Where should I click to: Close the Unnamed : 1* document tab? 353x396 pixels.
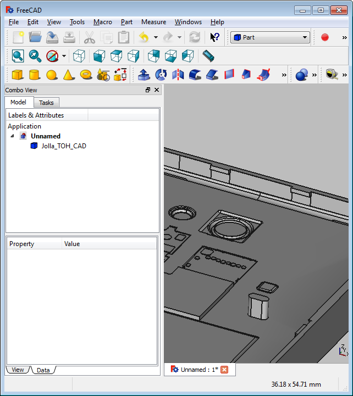pos(224,370)
